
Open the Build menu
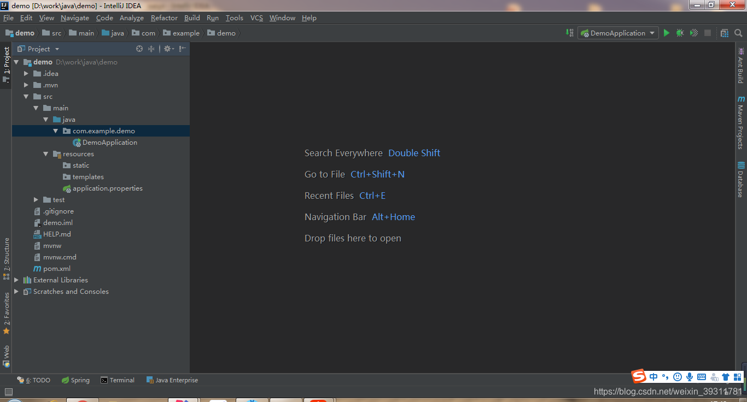(192, 18)
